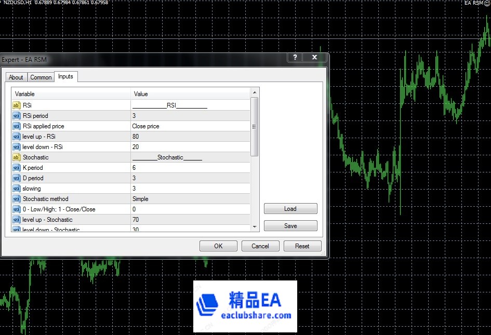Open RSi applied price Close price value
The height and width of the screenshot is (335, 491).
coord(190,126)
